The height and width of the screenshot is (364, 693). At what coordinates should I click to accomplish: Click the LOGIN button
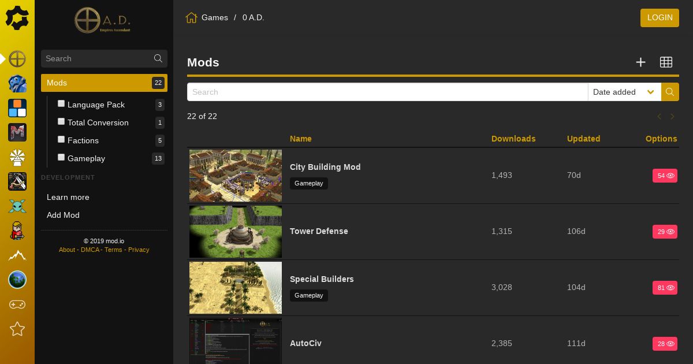coord(660,18)
